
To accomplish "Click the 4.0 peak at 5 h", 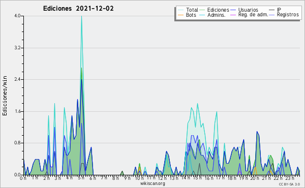I will pos(81,16).
